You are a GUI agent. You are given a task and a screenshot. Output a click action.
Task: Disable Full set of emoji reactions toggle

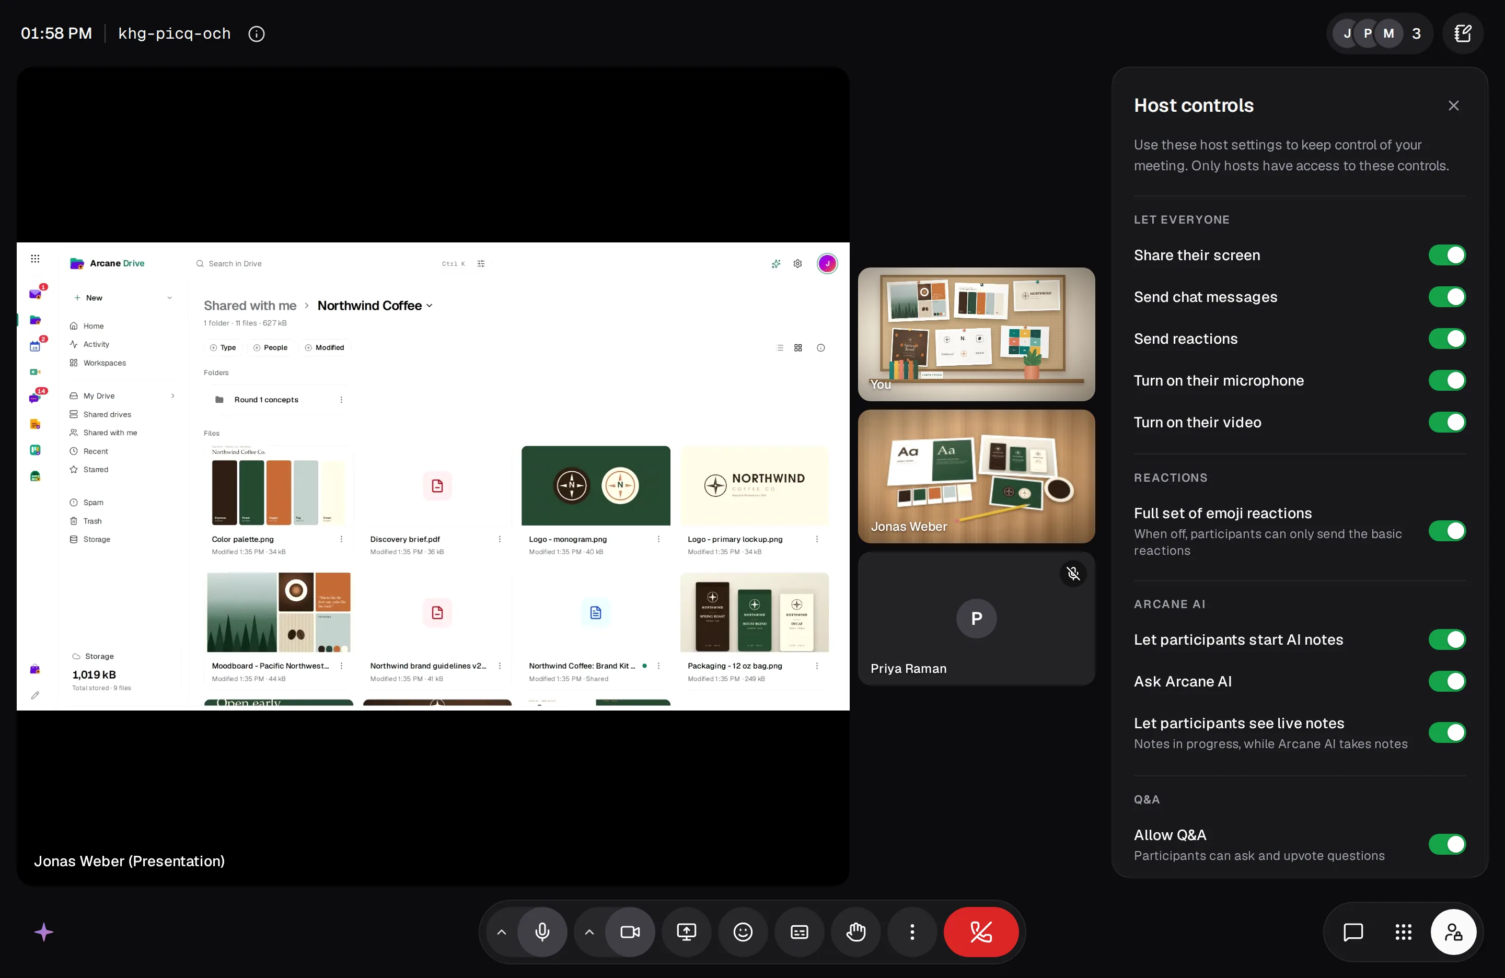point(1447,531)
